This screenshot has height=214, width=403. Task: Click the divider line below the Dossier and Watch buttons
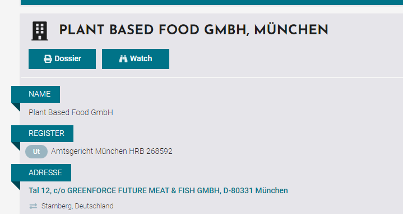coord(212,78)
